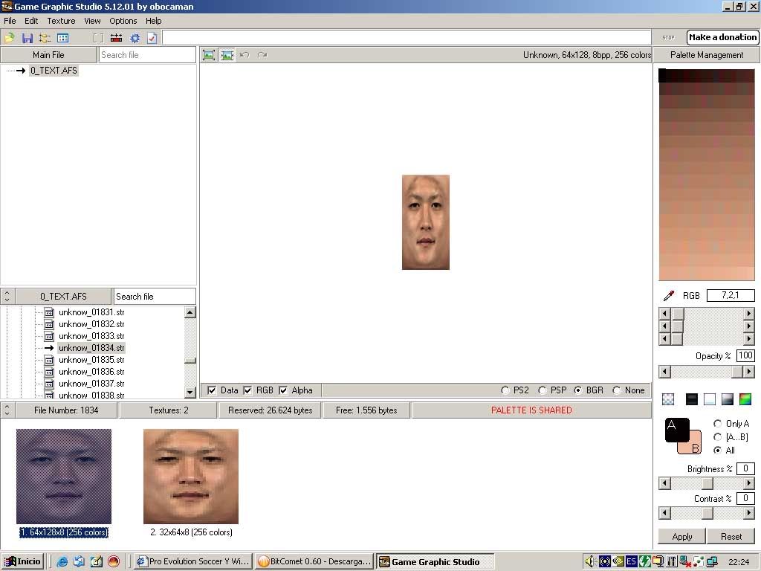This screenshot has height=571, width=761.
Task: Select the BGR radio button
Action: [578, 390]
